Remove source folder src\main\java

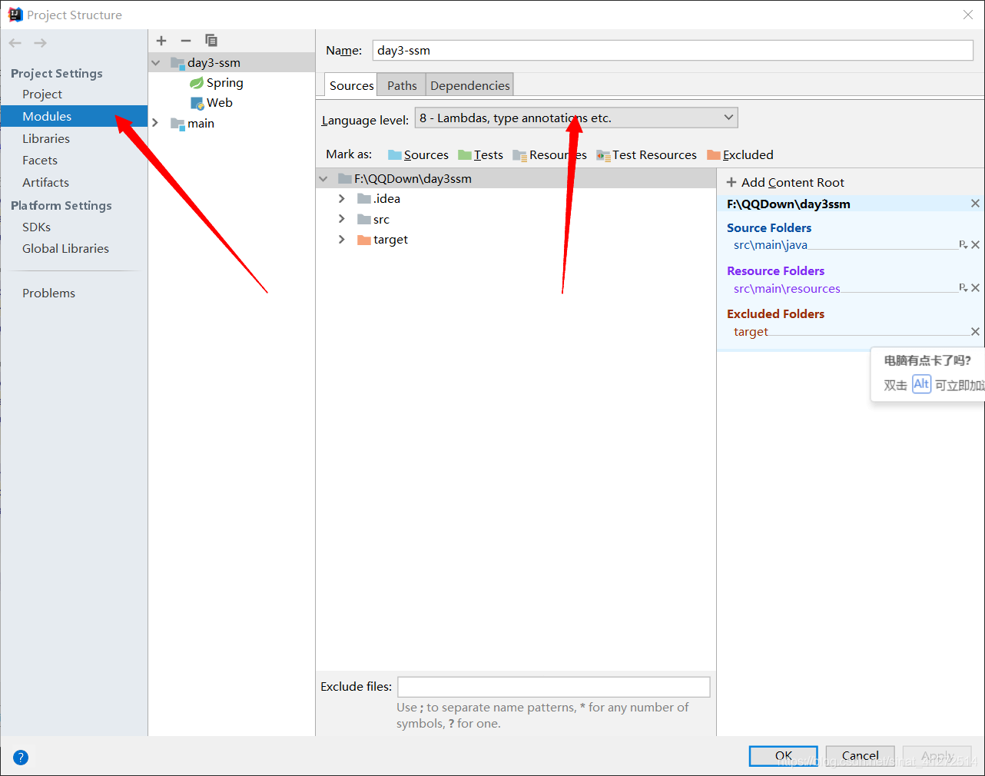tap(975, 245)
